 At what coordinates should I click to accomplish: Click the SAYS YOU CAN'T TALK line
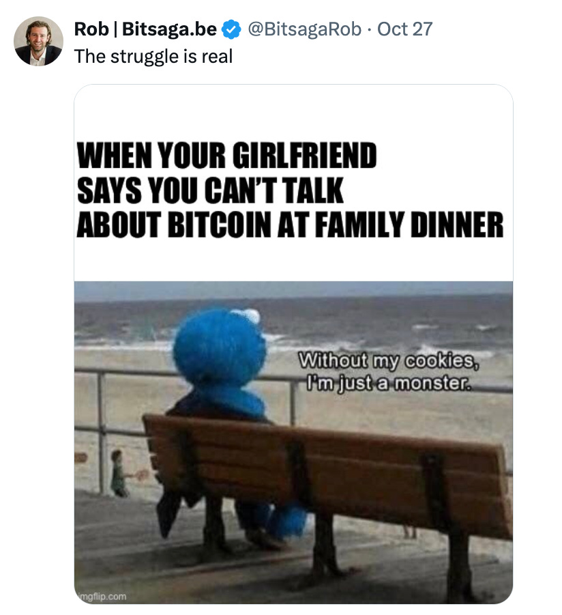pyautogui.click(x=210, y=190)
